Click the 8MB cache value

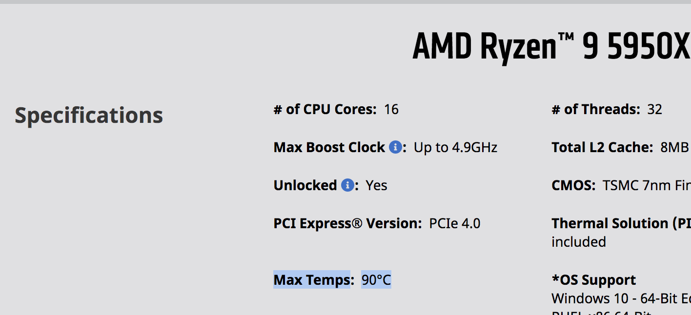coord(674,147)
